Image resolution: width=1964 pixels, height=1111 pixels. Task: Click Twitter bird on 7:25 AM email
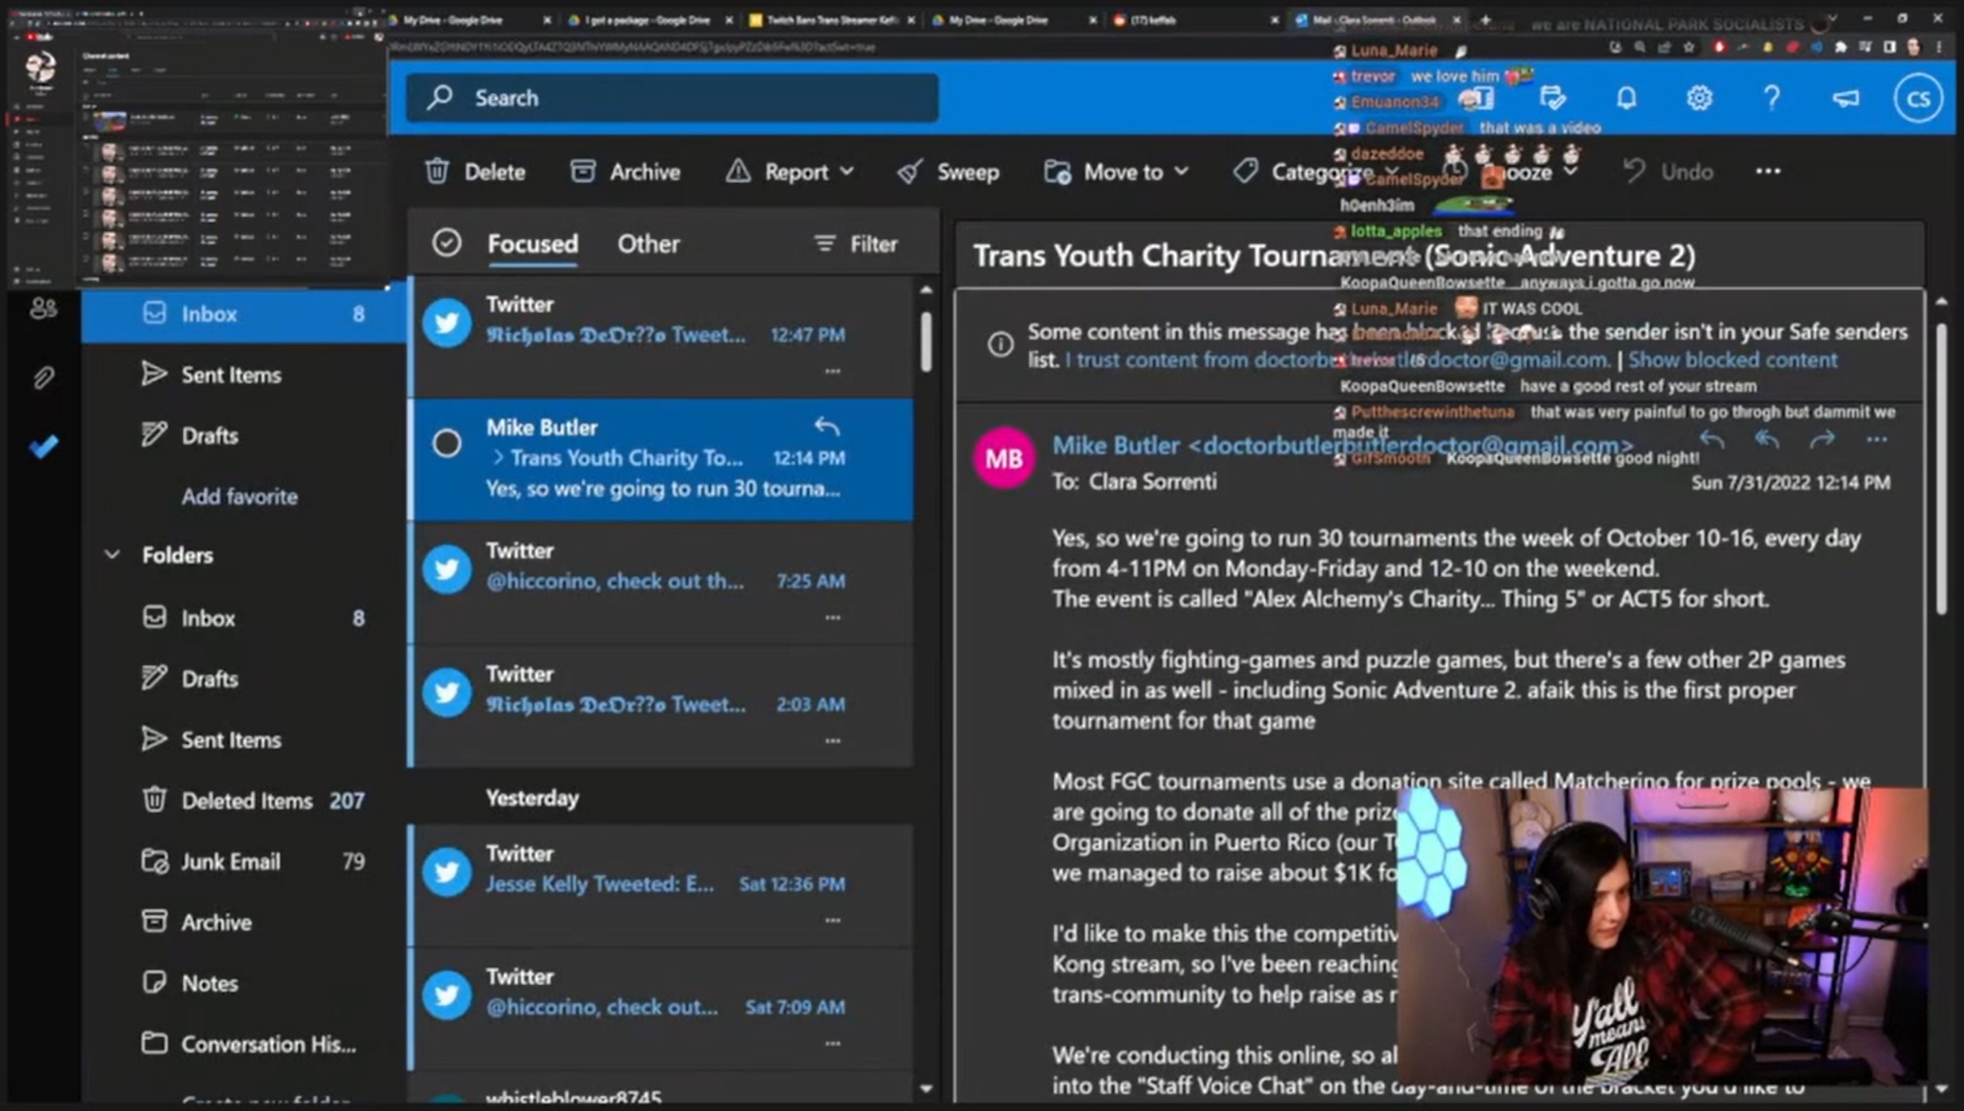tap(446, 569)
